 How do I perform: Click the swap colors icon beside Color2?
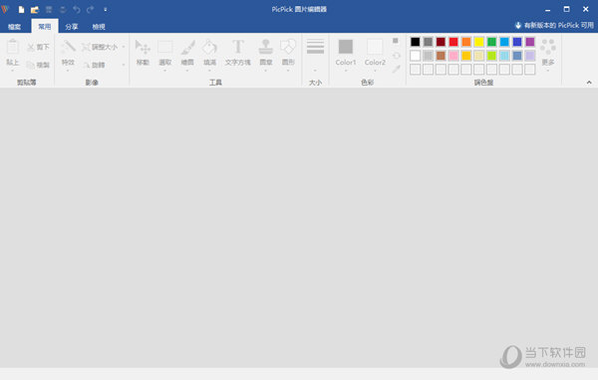[x=397, y=56]
